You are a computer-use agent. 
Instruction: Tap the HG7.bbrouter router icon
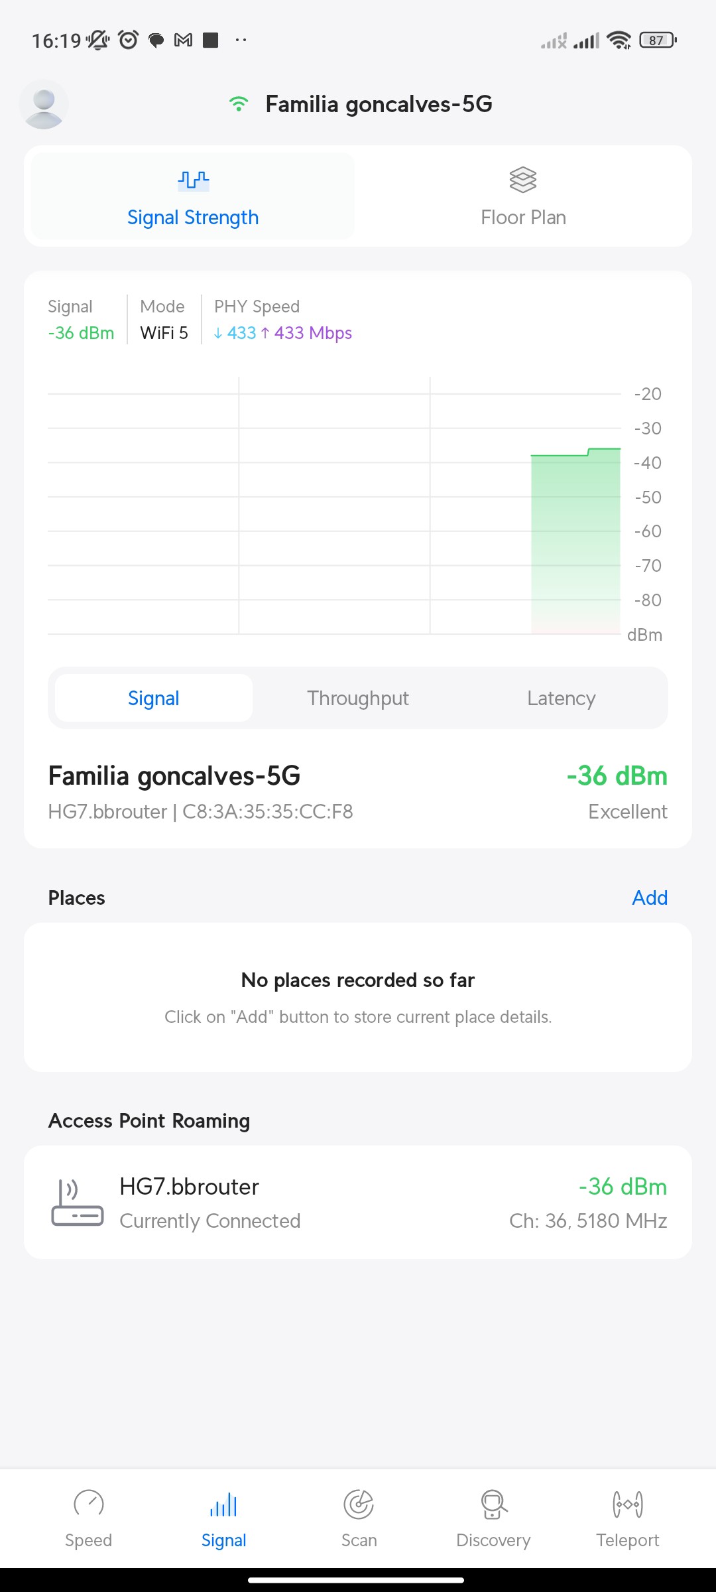(x=78, y=1203)
